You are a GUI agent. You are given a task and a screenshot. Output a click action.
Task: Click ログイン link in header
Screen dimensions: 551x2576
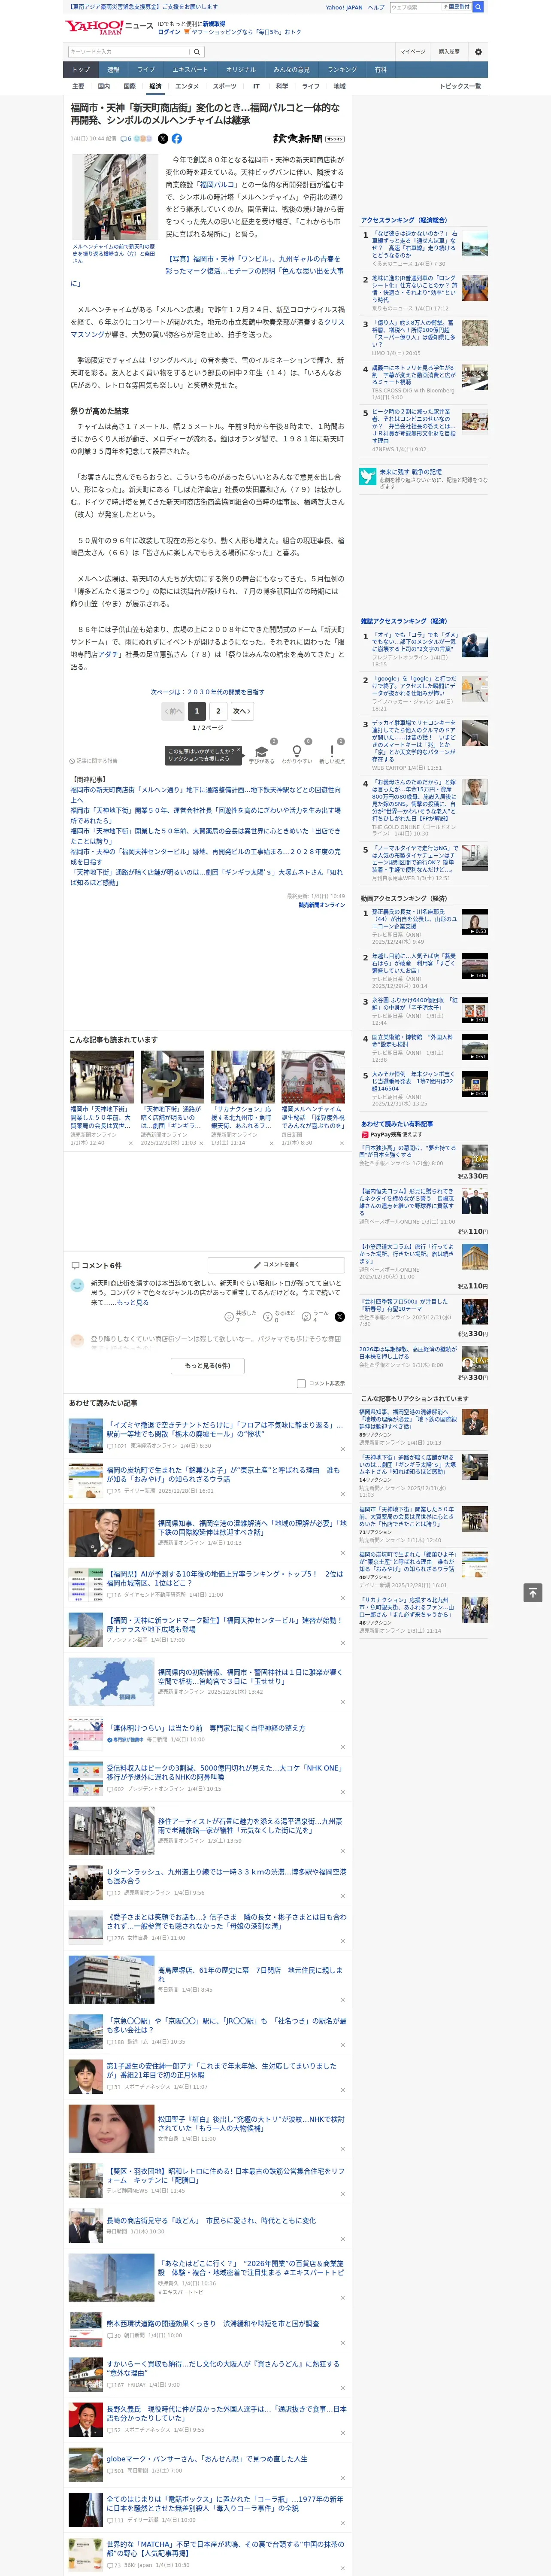coord(169,32)
